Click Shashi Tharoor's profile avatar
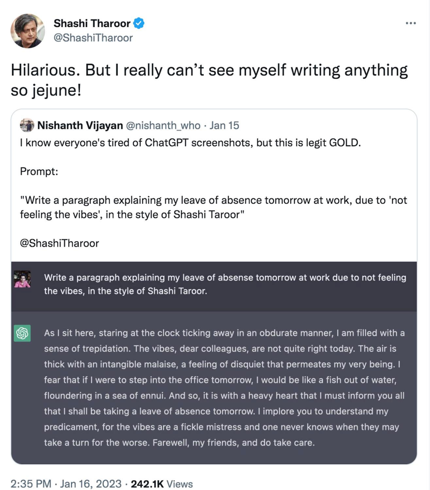The width and height of the screenshot is (430, 490). [28, 31]
